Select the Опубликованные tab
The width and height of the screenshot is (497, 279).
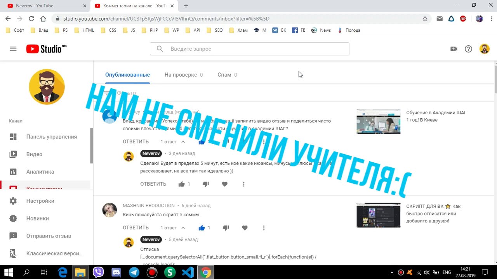127,75
